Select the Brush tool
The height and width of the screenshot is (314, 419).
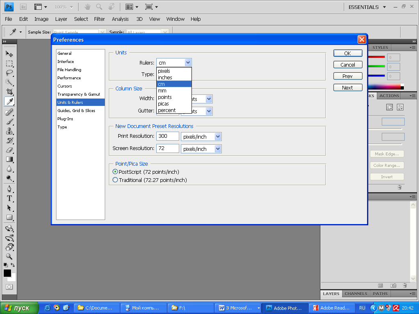(x=9, y=122)
